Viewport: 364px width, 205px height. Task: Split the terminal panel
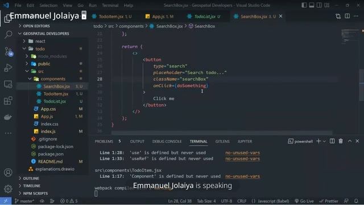(x=332, y=141)
